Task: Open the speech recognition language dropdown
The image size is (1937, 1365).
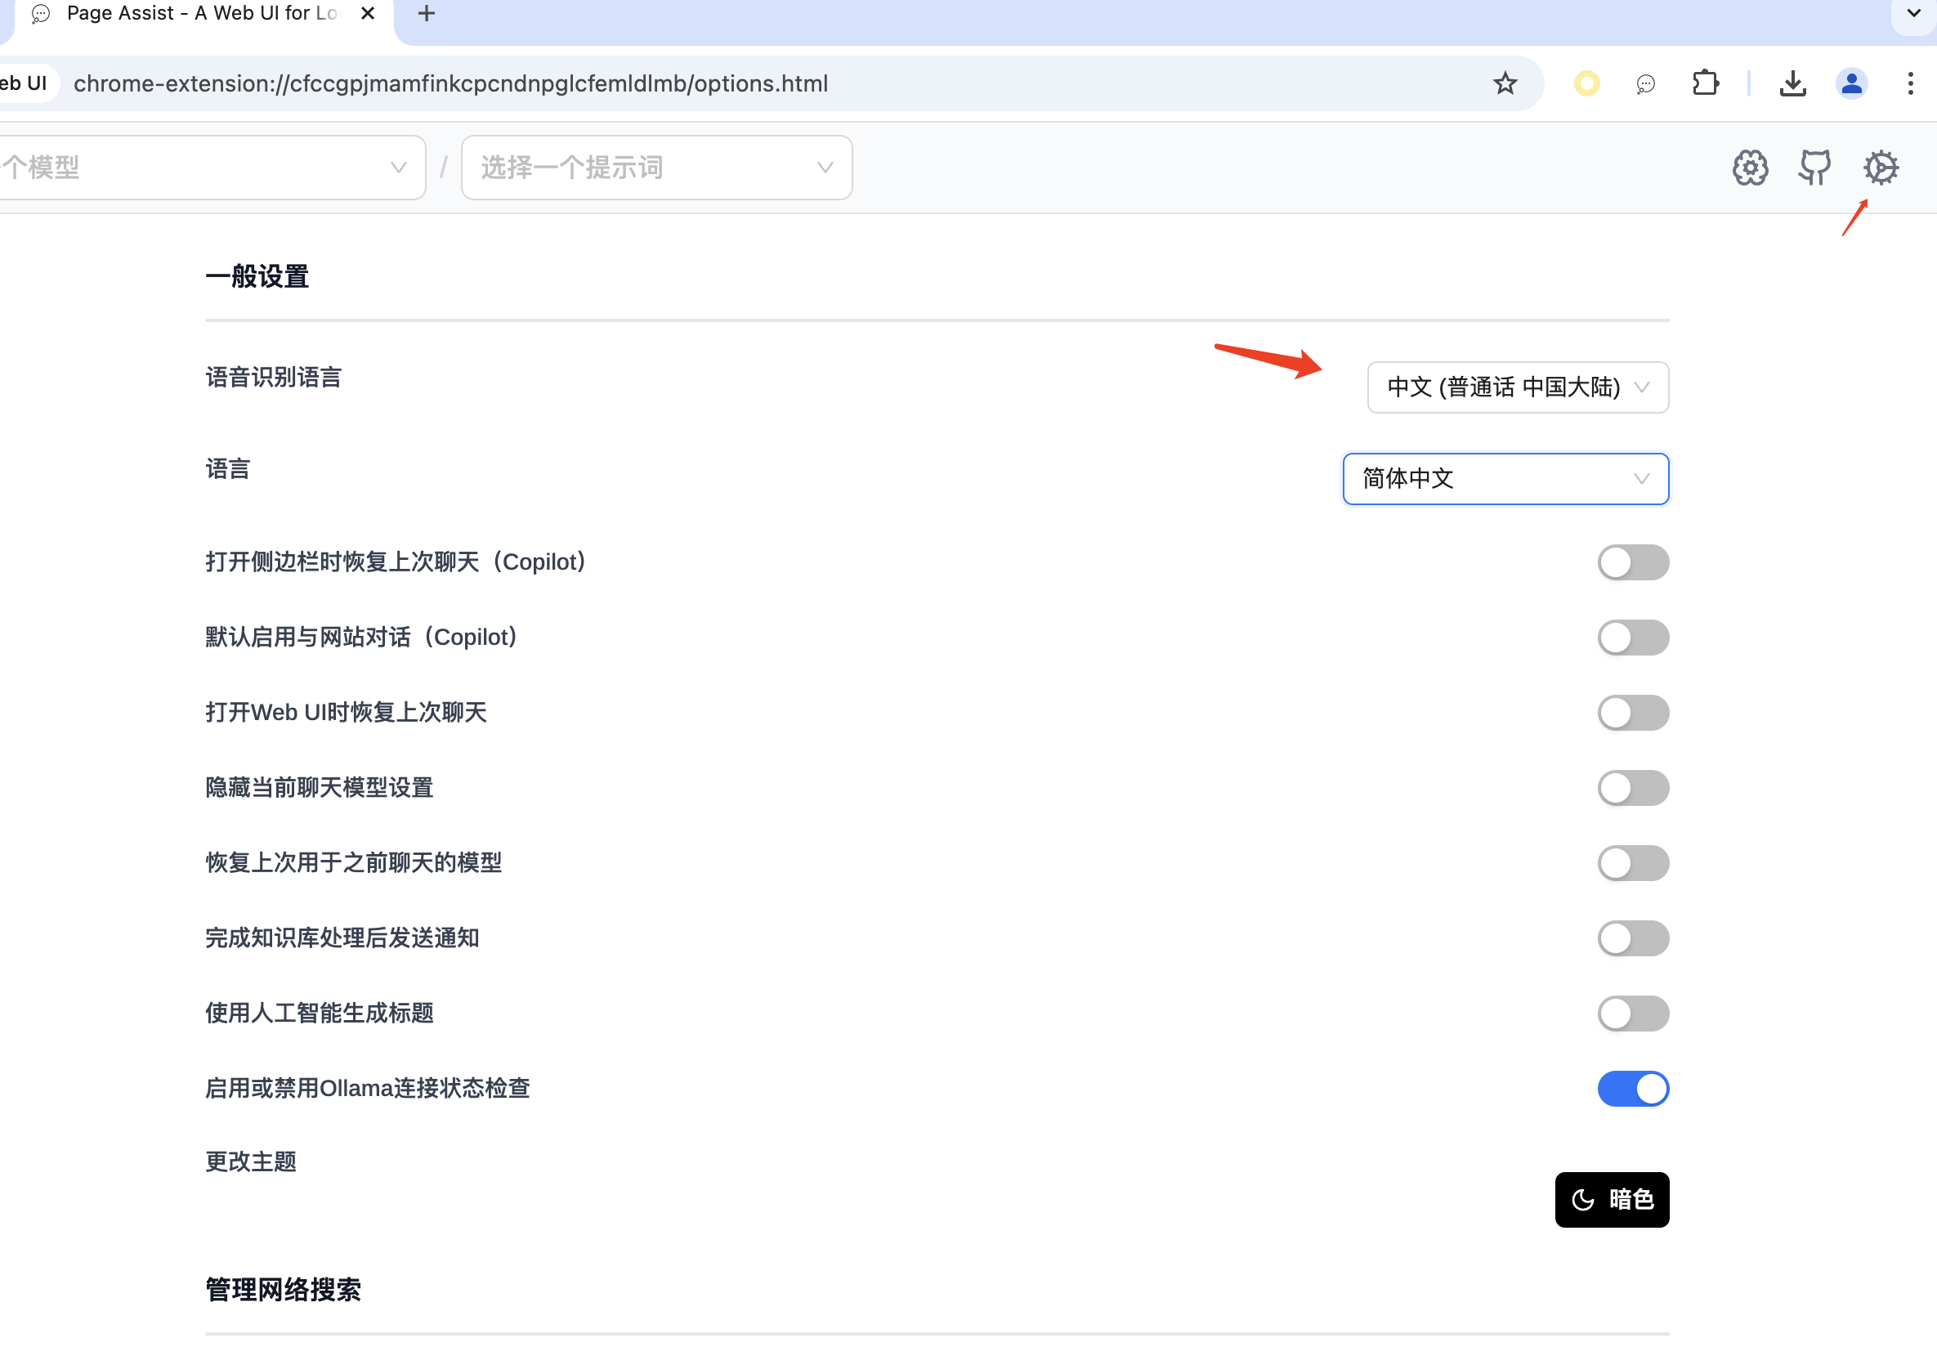Action: [1517, 387]
